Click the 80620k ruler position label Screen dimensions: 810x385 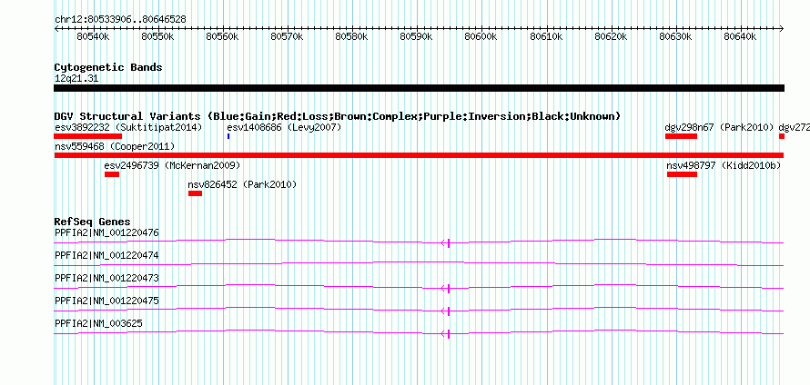click(611, 36)
